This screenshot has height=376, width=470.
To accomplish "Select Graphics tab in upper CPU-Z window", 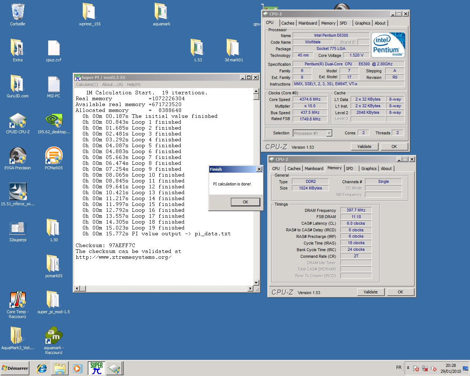I will (363, 23).
